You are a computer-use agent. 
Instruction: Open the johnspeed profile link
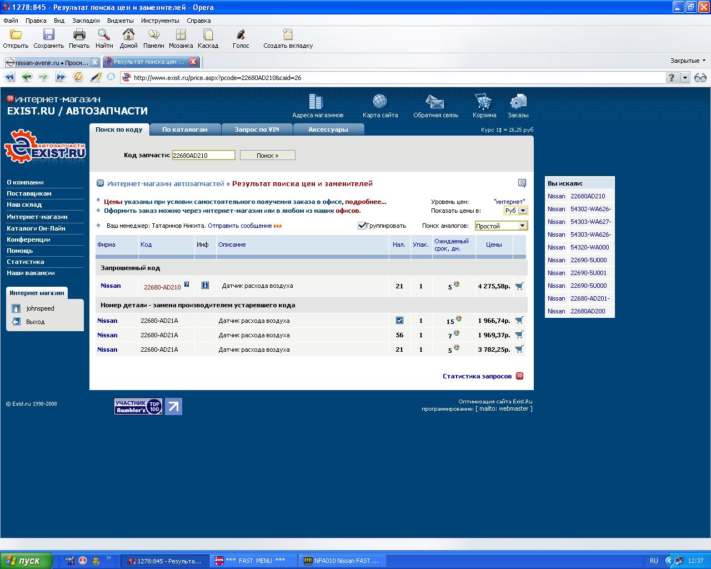(x=40, y=308)
